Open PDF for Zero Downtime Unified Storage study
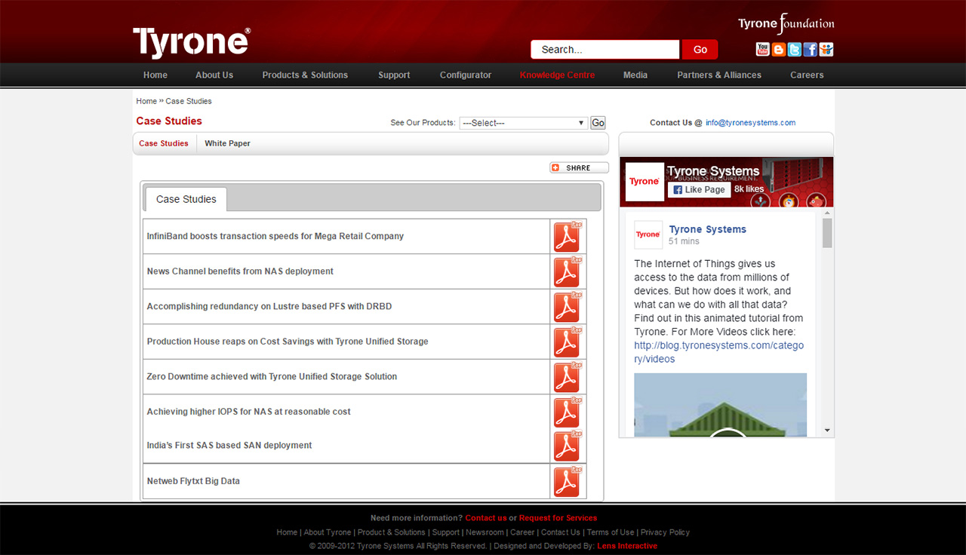The image size is (966, 555). click(568, 377)
